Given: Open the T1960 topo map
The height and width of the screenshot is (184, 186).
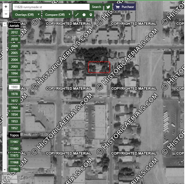Looking at the screenshot, I should click(x=14, y=169).
